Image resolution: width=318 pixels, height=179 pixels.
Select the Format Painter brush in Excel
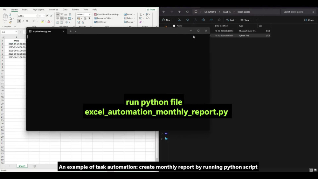(x=10, y=22)
